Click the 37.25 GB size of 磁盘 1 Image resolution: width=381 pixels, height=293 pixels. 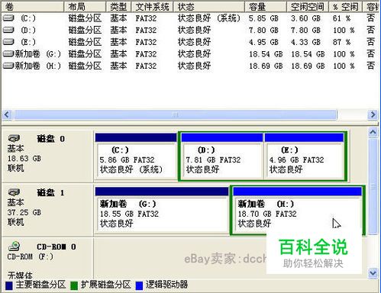pos(24,212)
